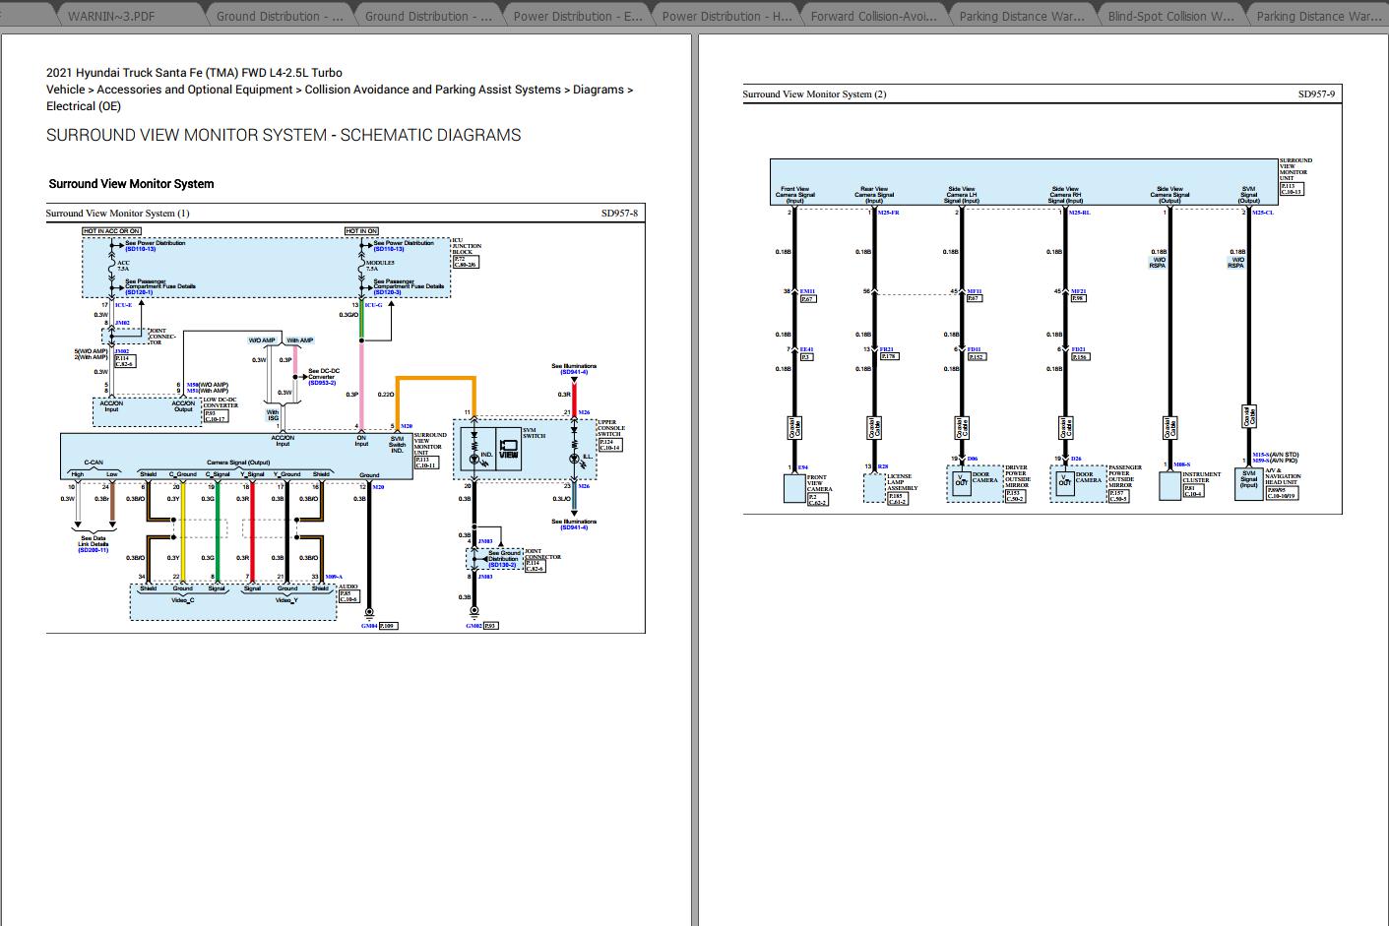Click the VIEW camera symbol in SVM switch
Viewport: 1389px width, 926px height.
(509, 449)
